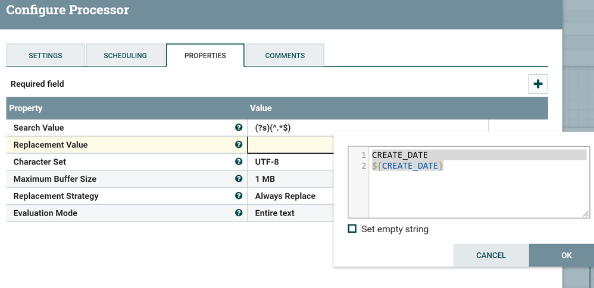This screenshot has width=594, height=288.
Task: Open the Scheduling tab
Action: coord(125,56)
